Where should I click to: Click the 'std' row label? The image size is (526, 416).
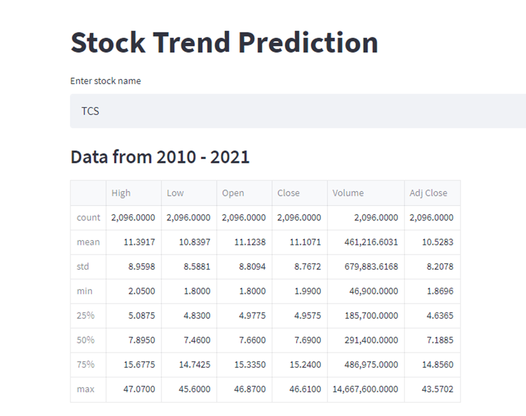(84, 267)
